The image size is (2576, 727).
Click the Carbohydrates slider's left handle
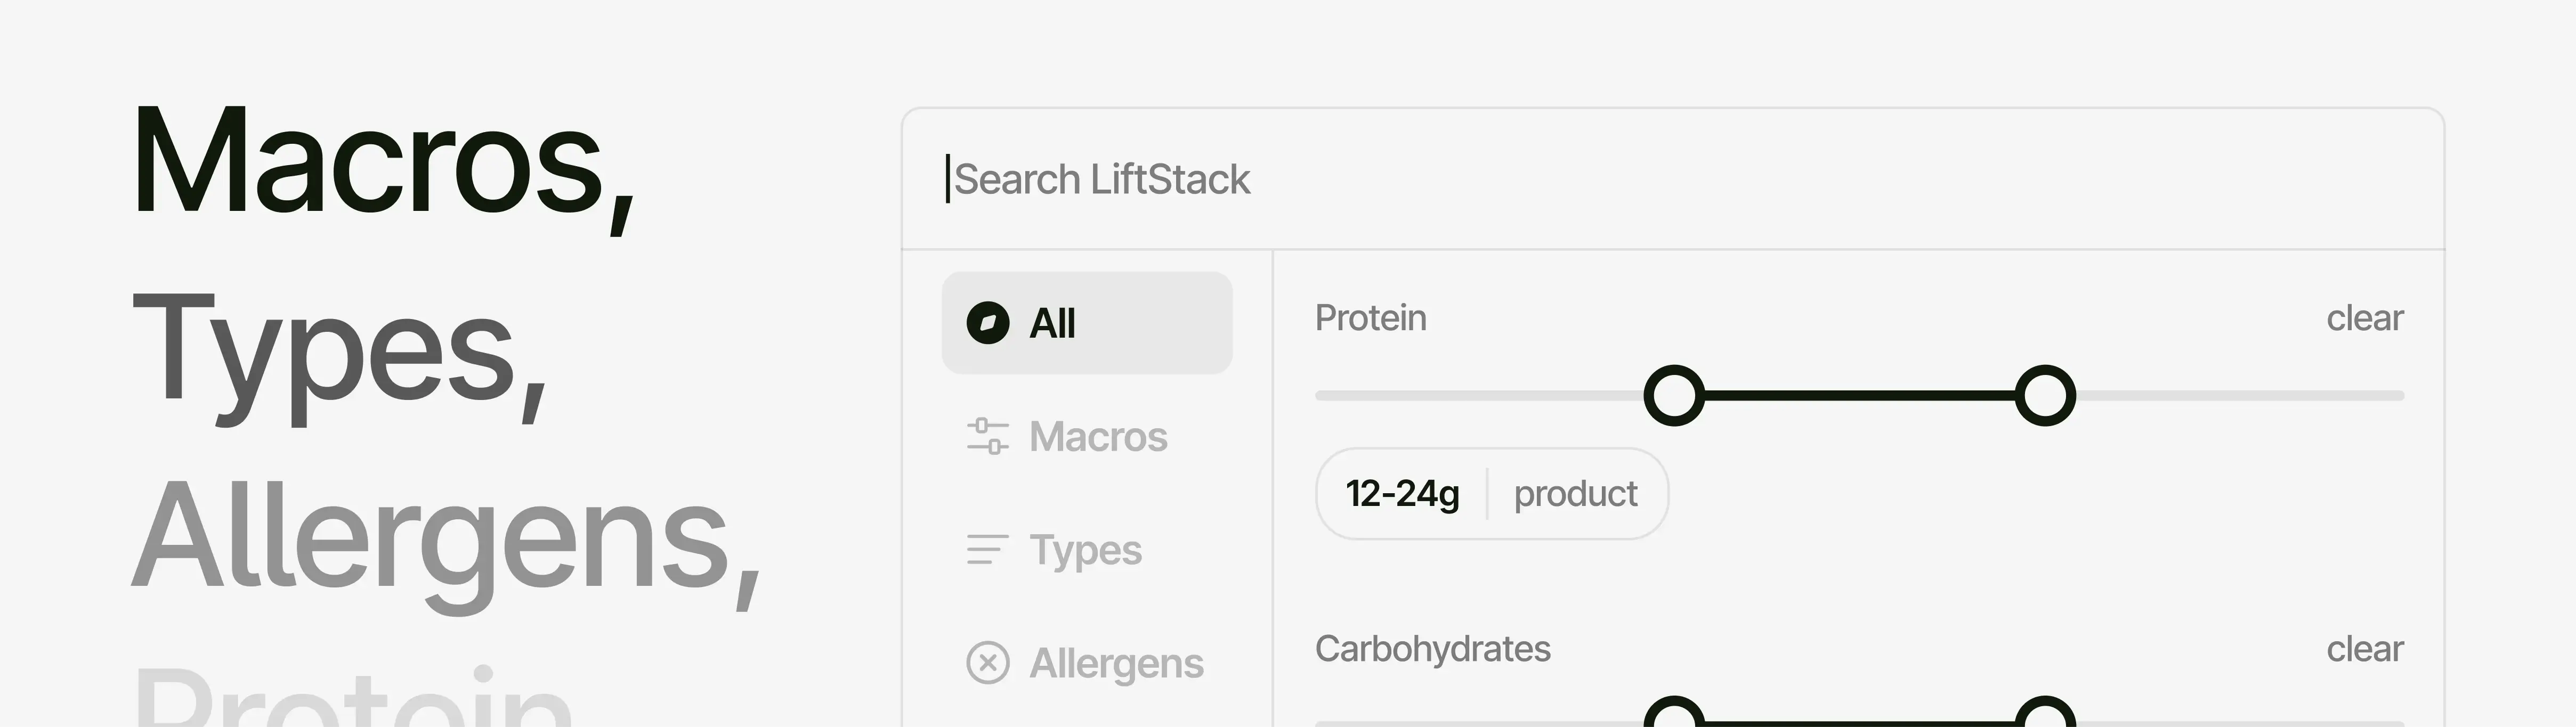1674,715
